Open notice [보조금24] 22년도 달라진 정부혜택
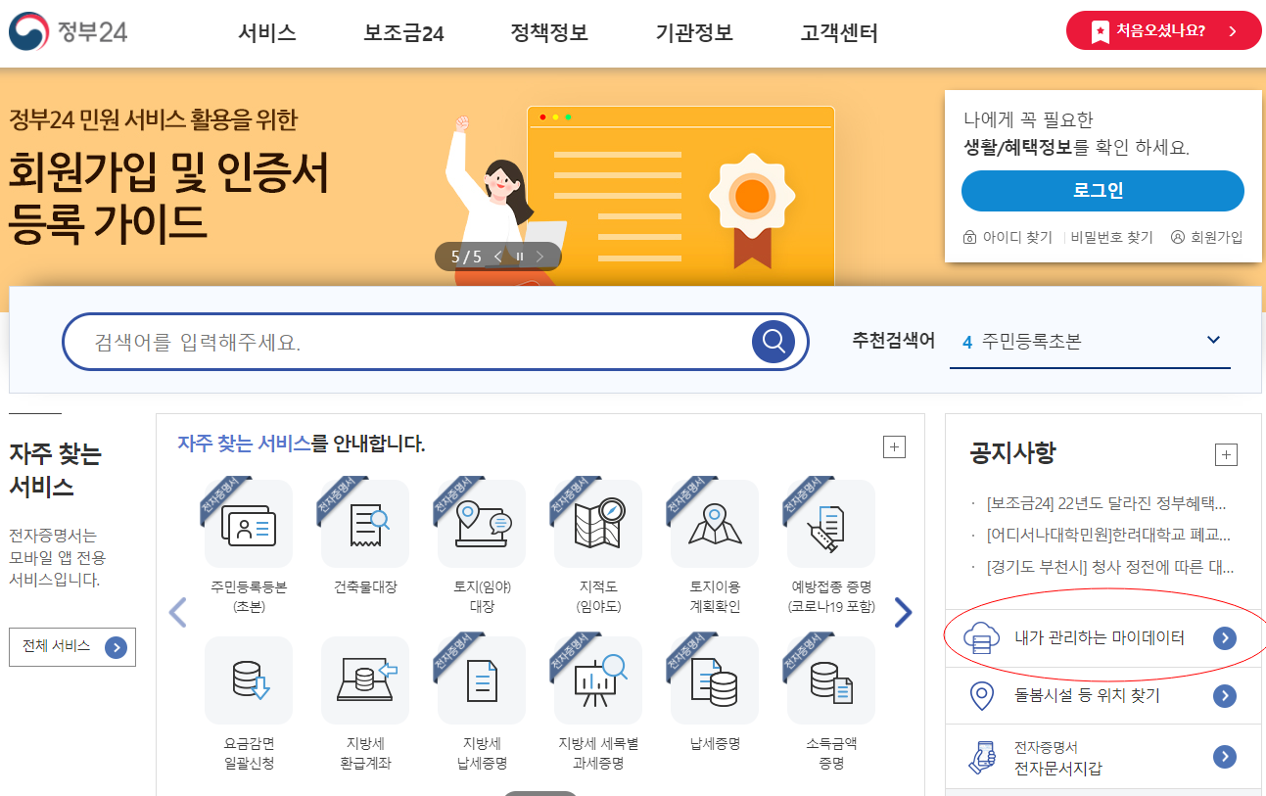The width and height of the screenshot is (1266, 796). pyautogui.click(x=1106, y=504)
